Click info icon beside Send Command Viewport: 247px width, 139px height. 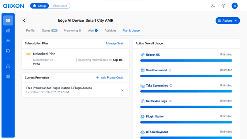point(170,70)
